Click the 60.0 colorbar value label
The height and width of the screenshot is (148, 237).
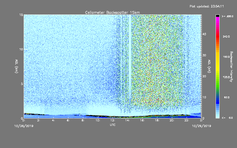pos(227,97)
